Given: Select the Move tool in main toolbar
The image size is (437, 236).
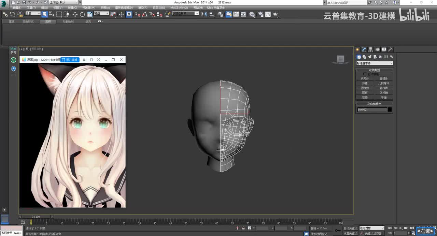Looking at the screenshot, I should click(75, 14).
